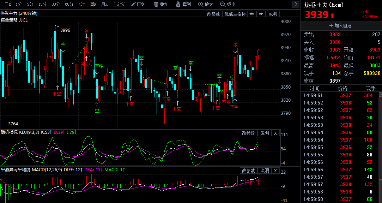The image size is (382, 203).
Task: Expand the toolbar overflow chevron
Action: click(296, 4)
